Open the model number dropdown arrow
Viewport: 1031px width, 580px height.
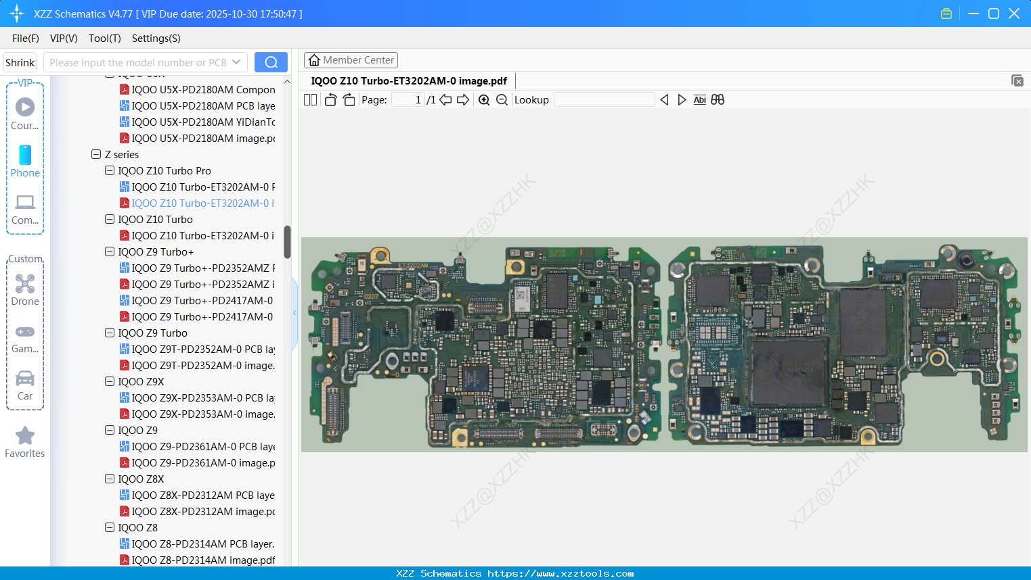(236, 62)
